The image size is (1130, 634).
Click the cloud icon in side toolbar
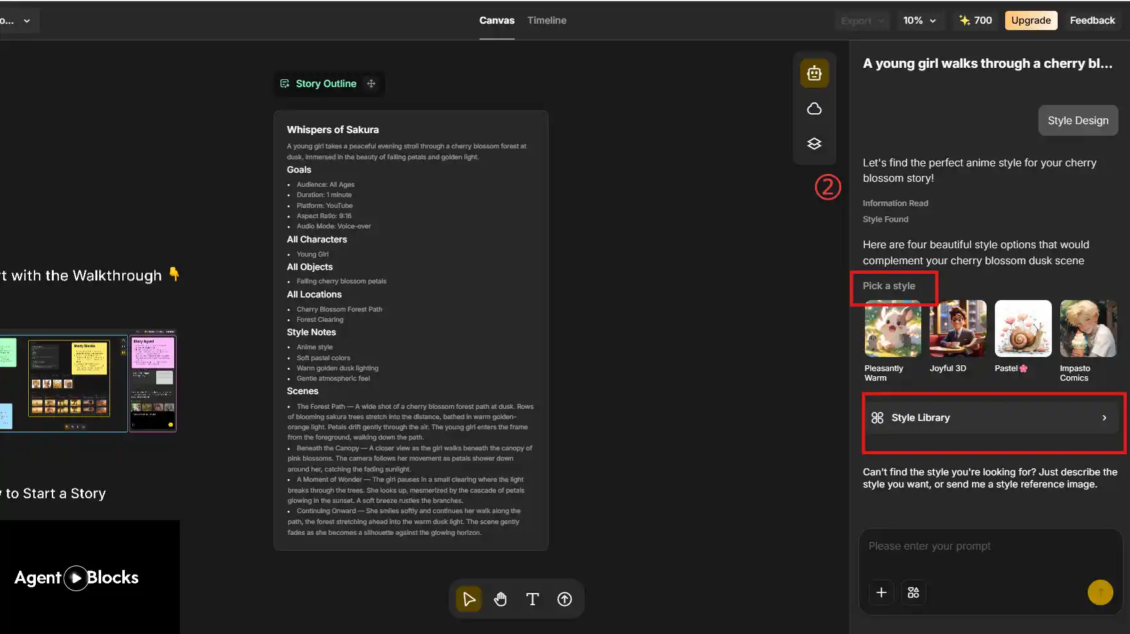click(x=814, y=109)
